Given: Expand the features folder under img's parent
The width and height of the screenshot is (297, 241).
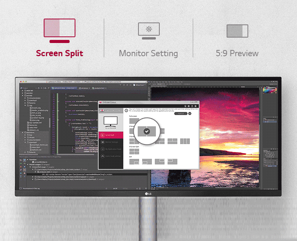Looking at the screenshot, I should [x=25, y=103].
